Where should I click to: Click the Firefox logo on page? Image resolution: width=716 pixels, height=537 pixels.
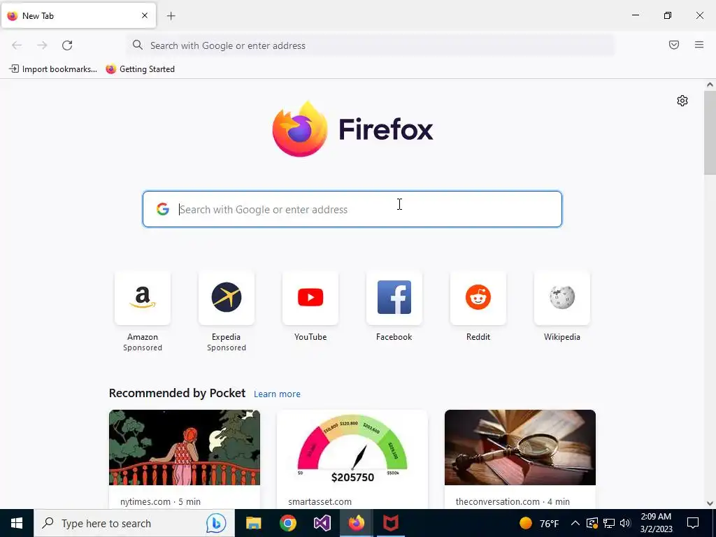pyautogui.click(x=352, y=129)
